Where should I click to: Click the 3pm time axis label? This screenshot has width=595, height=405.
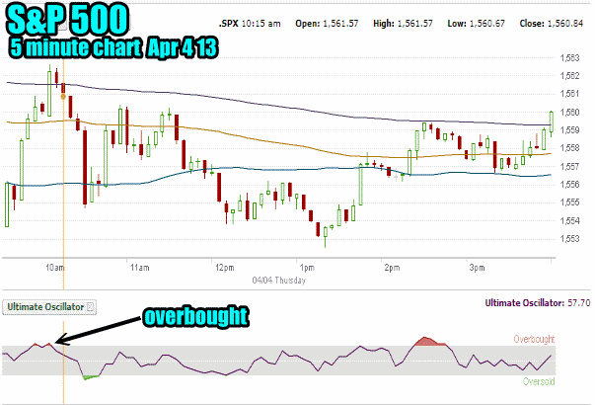point(477,268)
